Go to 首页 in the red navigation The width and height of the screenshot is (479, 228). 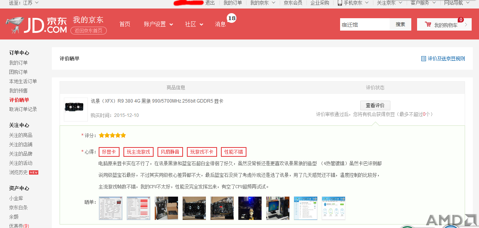125,24
